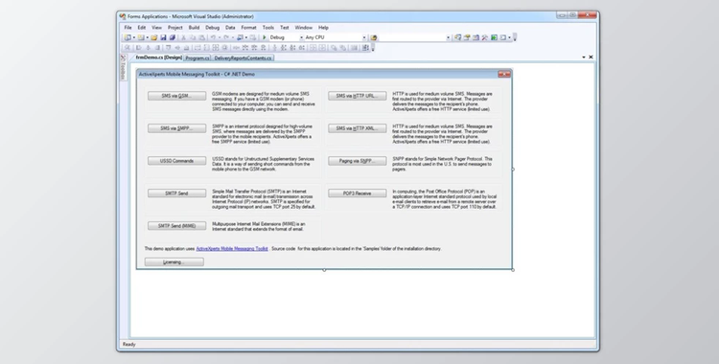Open the active files list dropdown arrow
This screenshot has height=364, width=719.
point(584,57)
